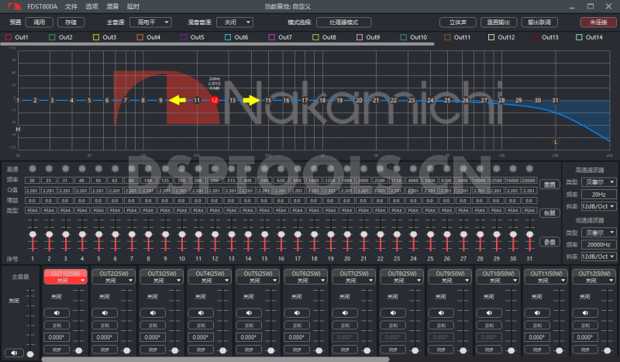Click the OUT2 phase degree input field
The height and width of the screenshot is (362, 620).
pos(105,337)
